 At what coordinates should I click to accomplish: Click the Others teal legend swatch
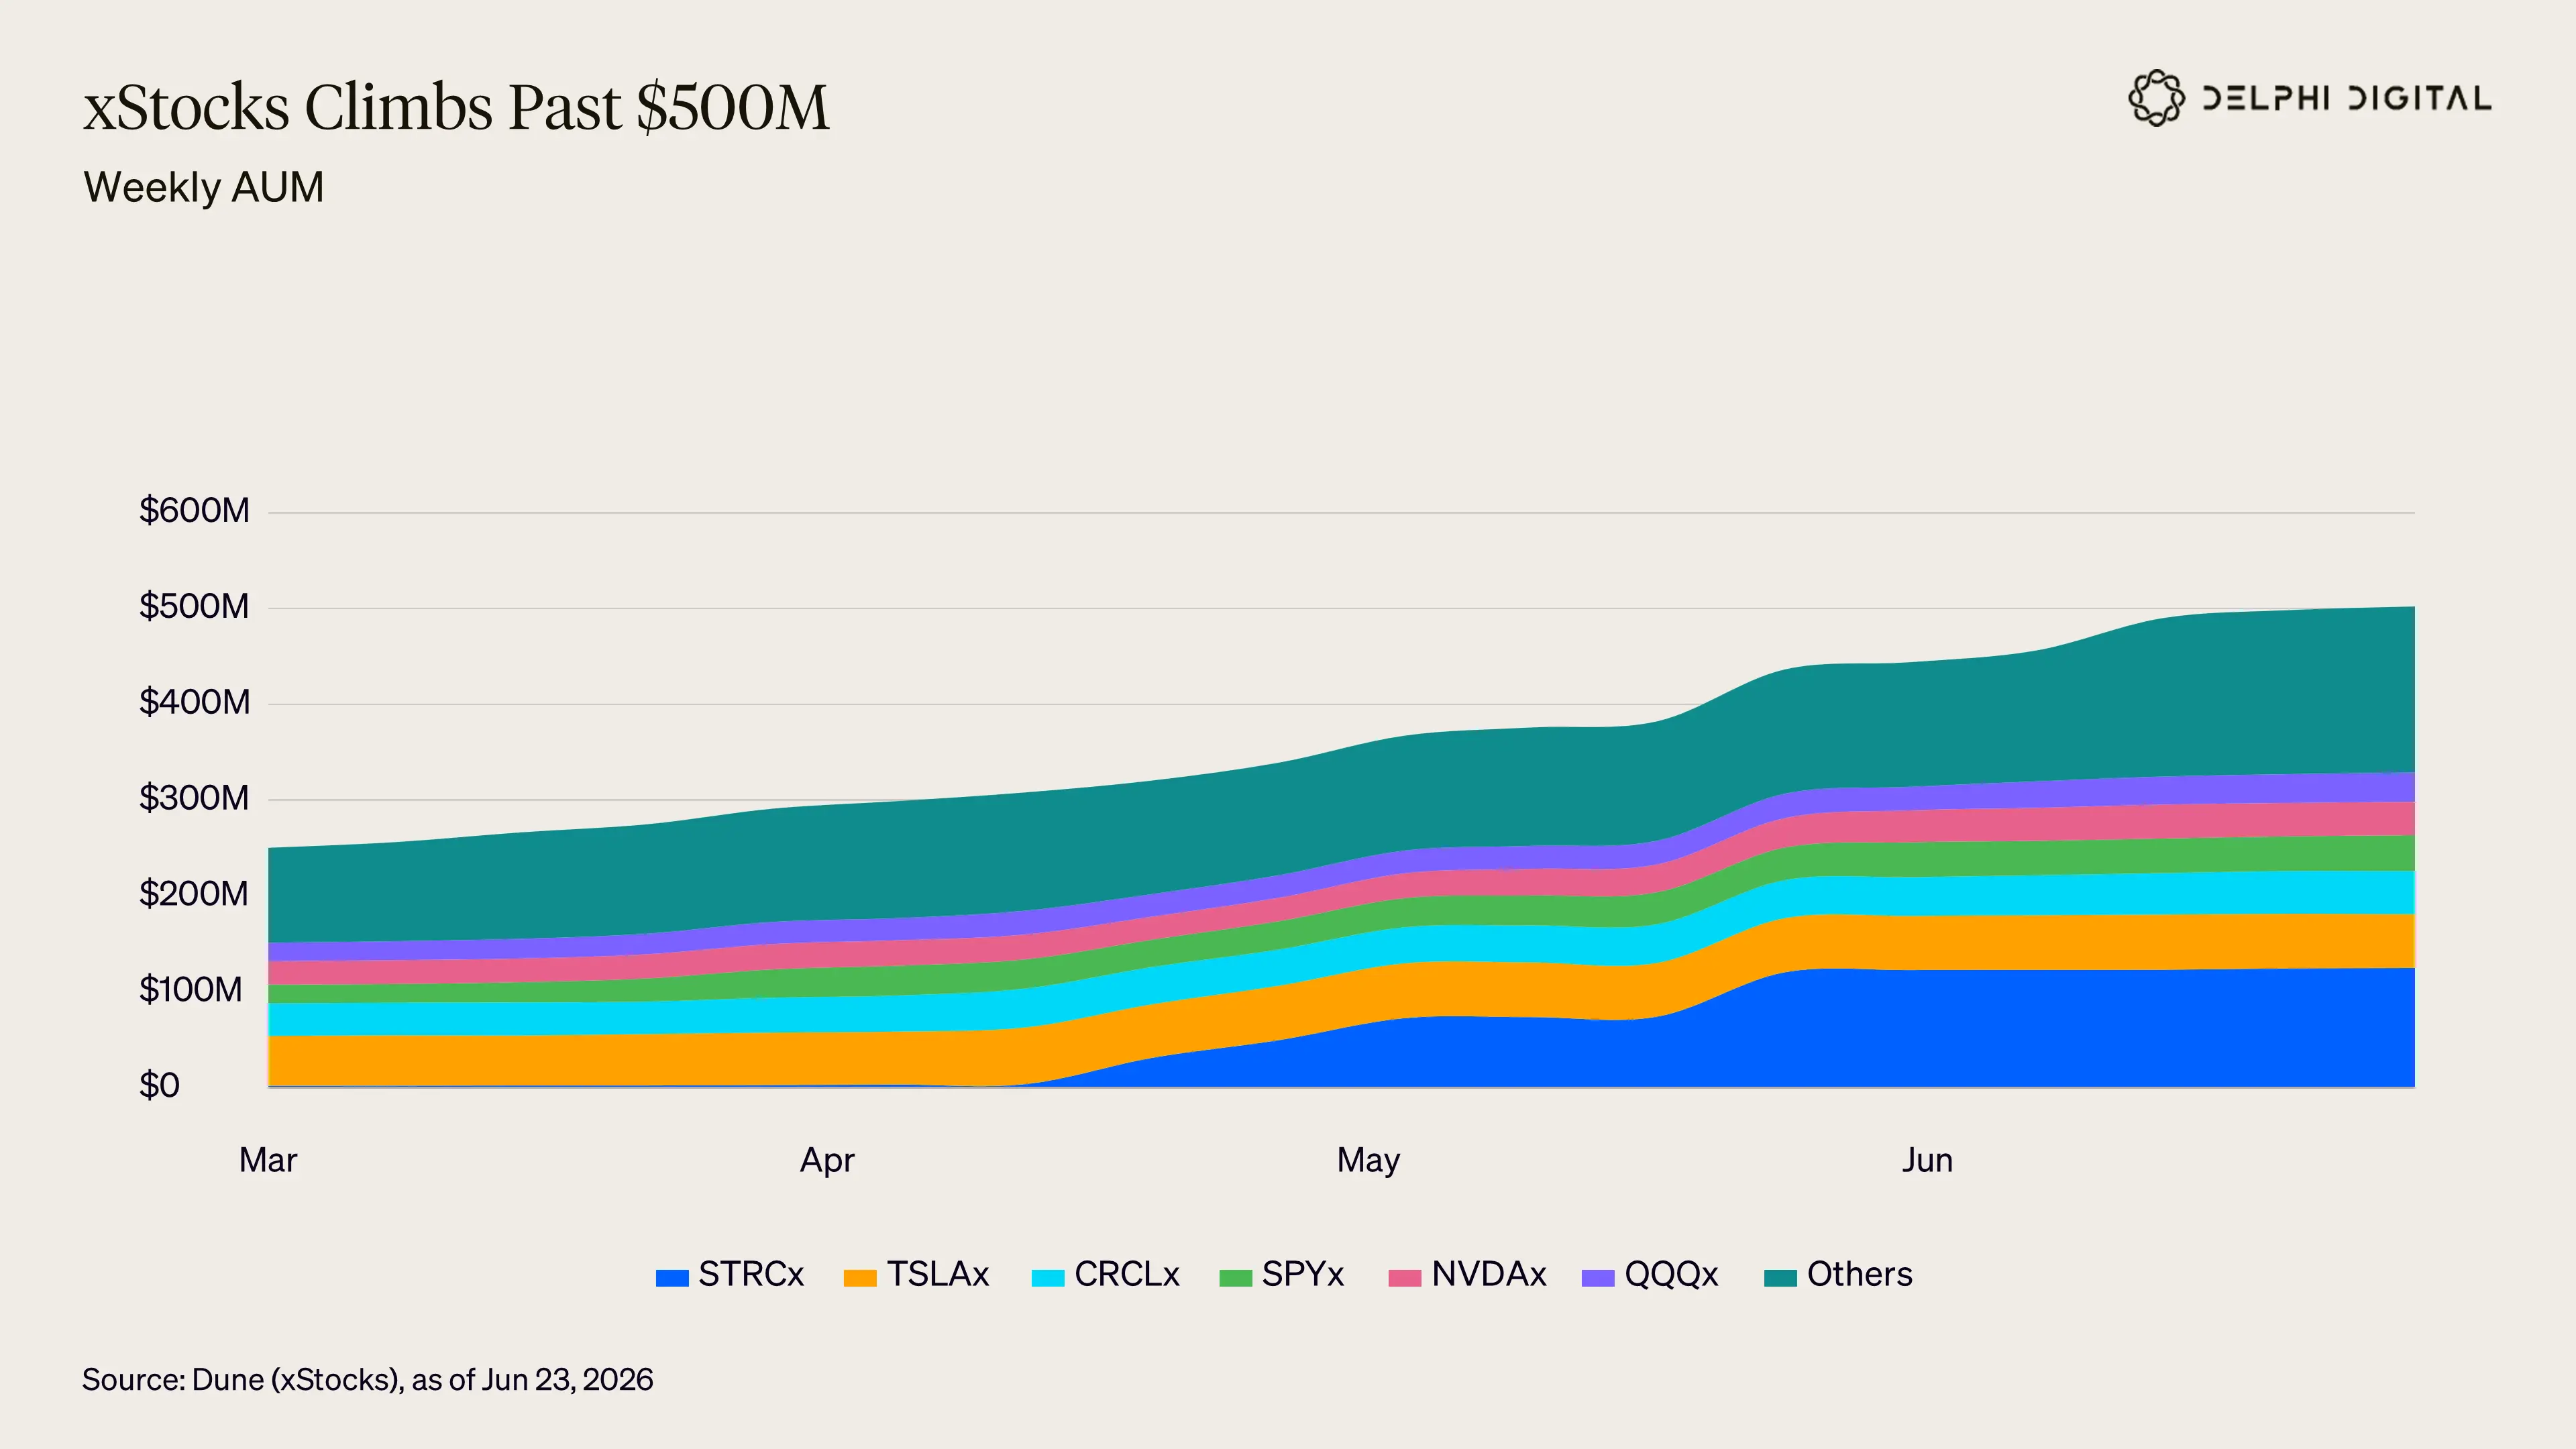pyautogui.click(x=1781, y=1277)
